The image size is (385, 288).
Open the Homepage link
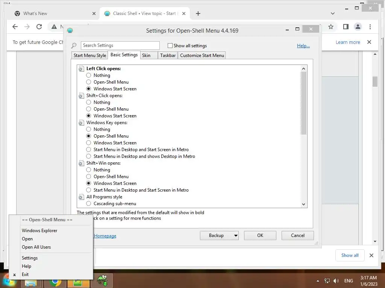105,236
